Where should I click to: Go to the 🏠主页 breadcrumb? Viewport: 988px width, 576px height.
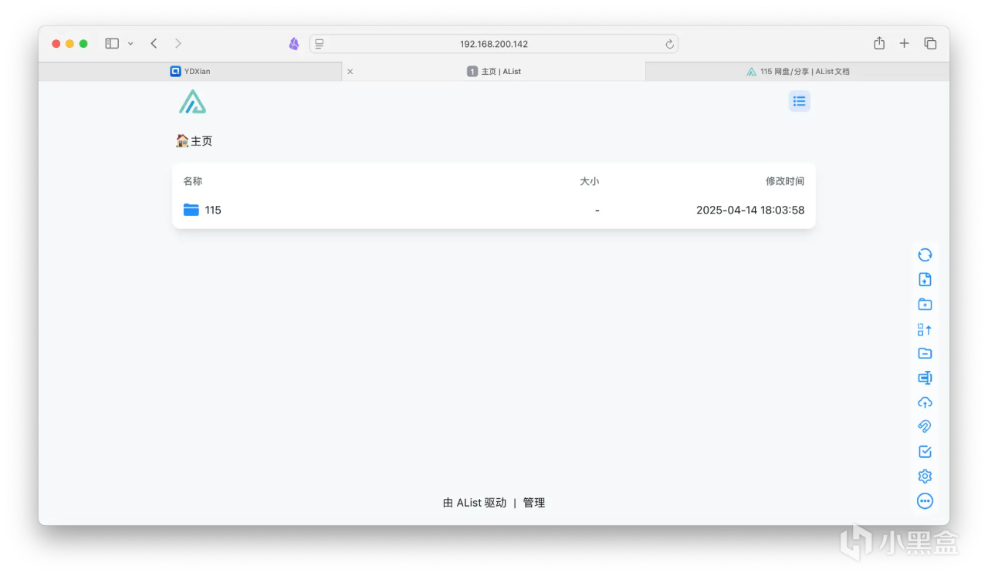(x=194, y=141)
